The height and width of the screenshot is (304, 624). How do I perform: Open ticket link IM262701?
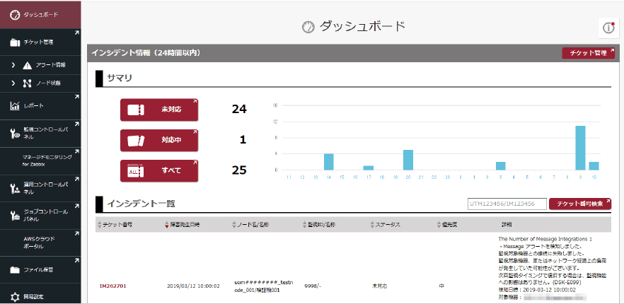pyautogui.click(x=113, y=286)
